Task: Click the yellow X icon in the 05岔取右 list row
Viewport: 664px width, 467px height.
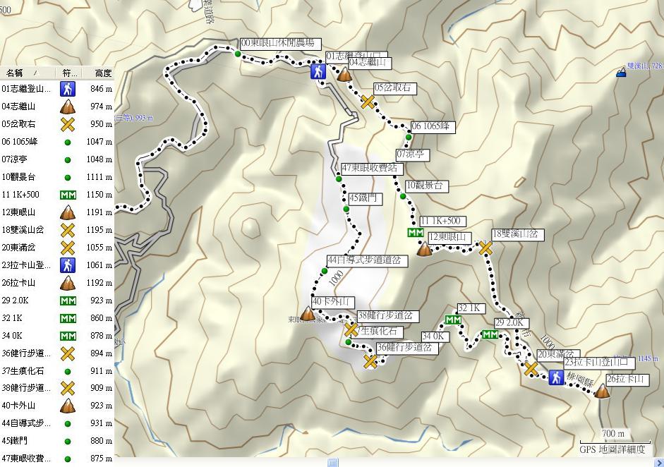Action: (x=67, y=124)
